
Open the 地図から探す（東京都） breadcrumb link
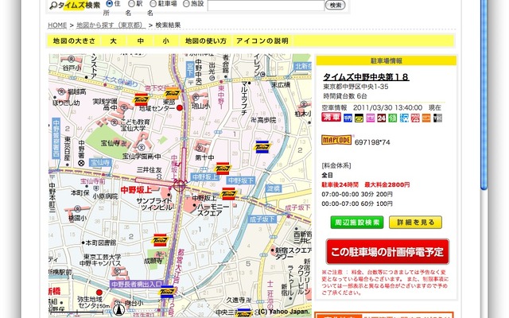tap(111, 25)
